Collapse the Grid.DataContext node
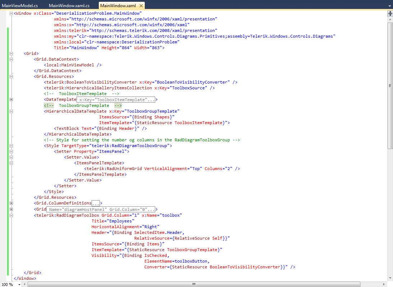Viewport: 393px width, 287px height. [x=11, y=59]
